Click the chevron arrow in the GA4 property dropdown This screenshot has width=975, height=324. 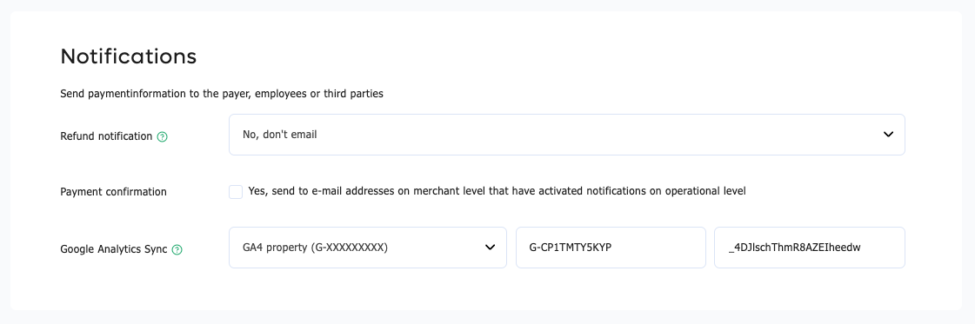click(x=490, y=248)
